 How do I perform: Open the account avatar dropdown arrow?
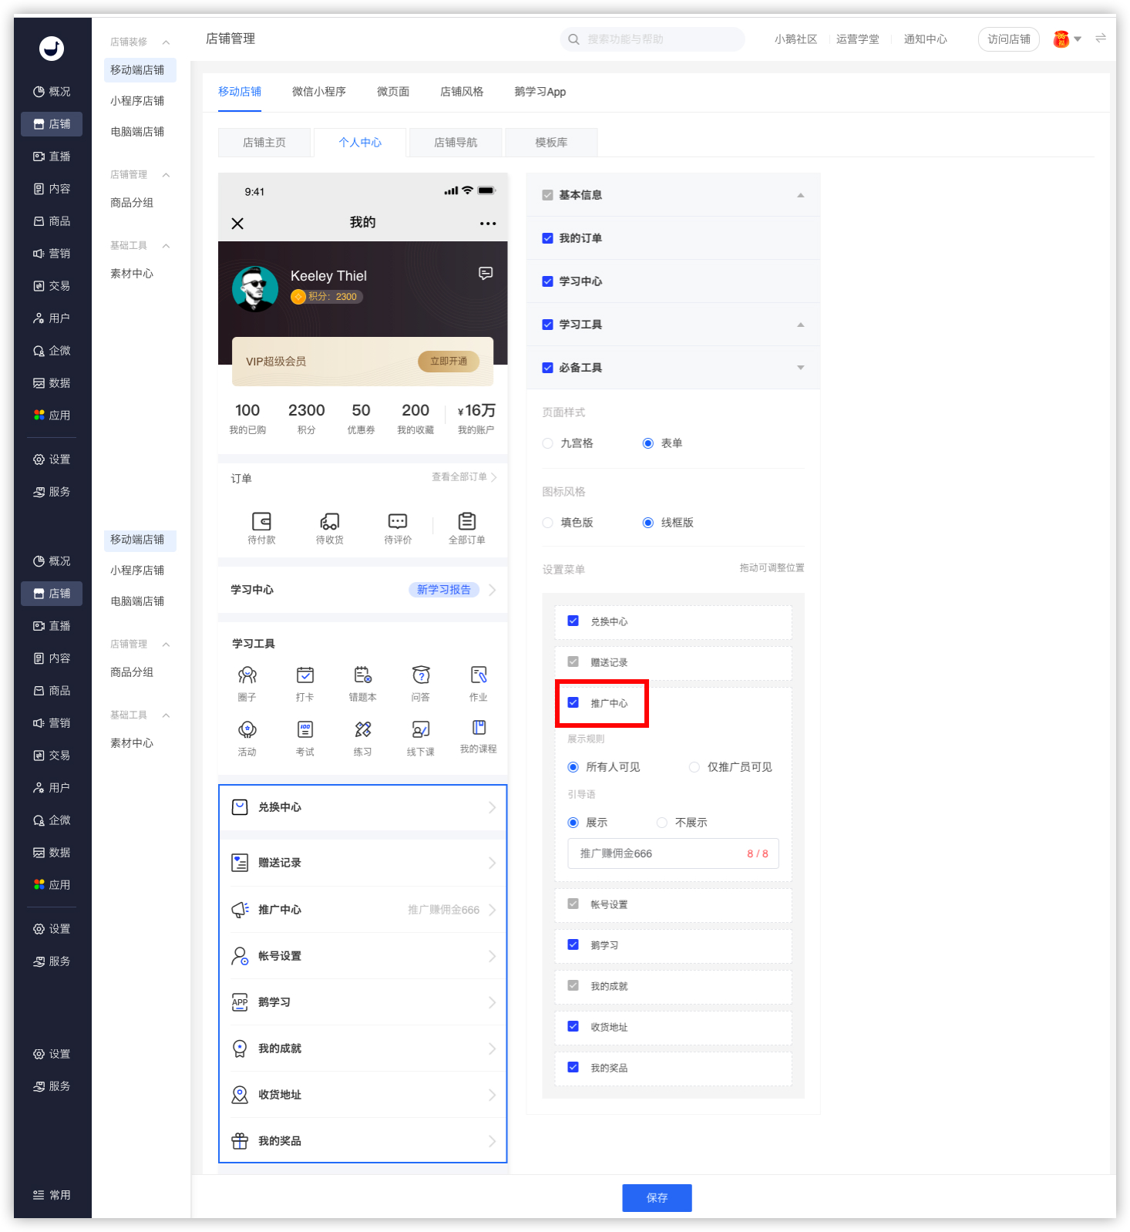[1078, 39]
